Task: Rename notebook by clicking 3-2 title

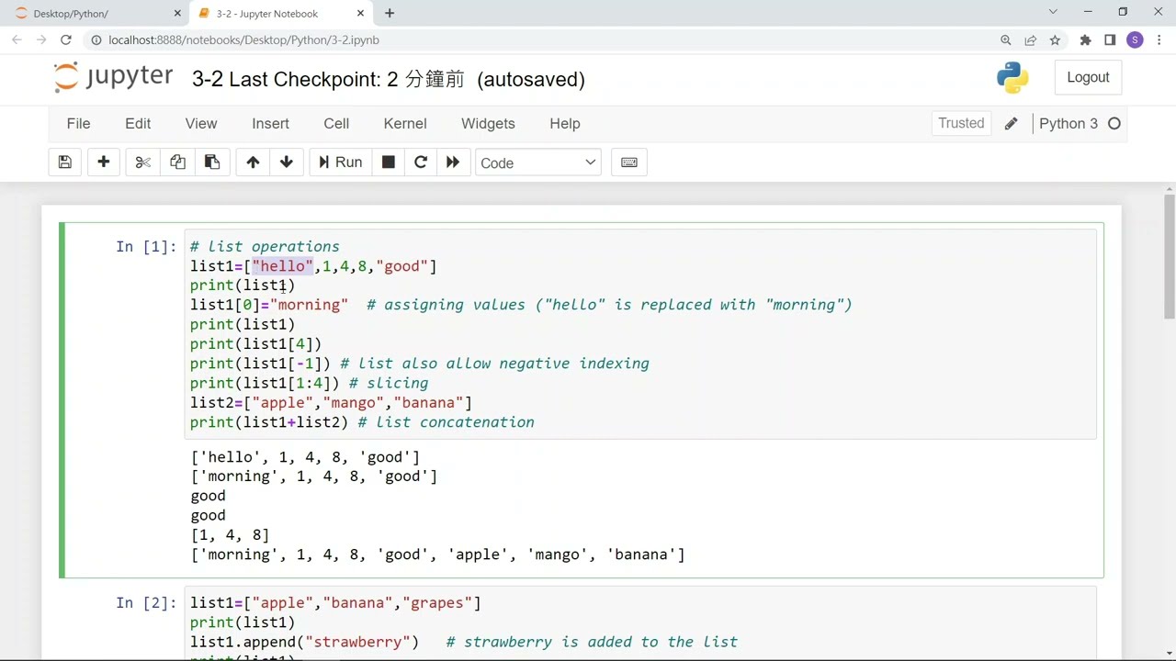Action: tap(207, 79)
